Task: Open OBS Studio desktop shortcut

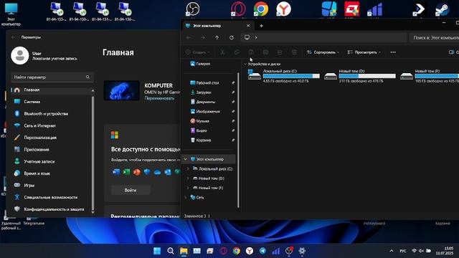Action: coord(193,9)
